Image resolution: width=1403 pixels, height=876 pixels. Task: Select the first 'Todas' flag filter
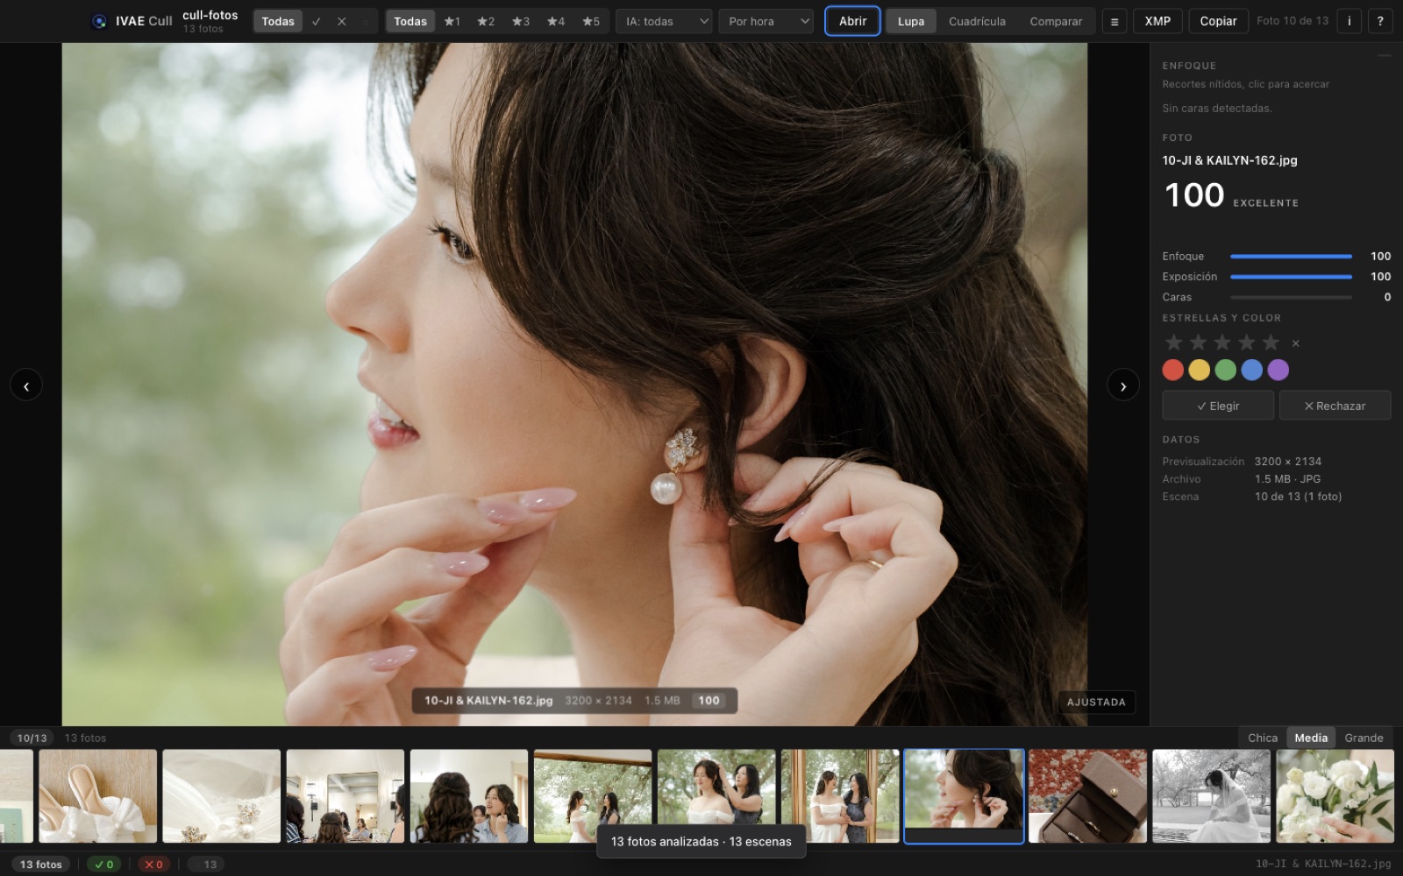pyautogui.click(x=278, y=21)
